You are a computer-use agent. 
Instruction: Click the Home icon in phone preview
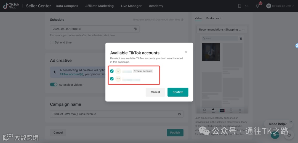(204, 110)
